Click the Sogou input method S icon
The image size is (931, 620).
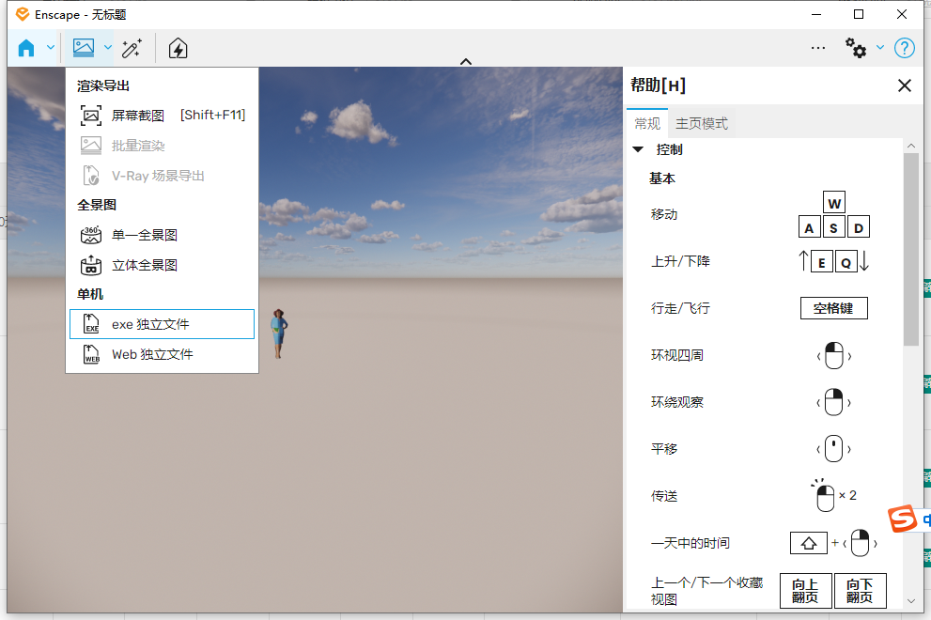click(x=903, y=519)
